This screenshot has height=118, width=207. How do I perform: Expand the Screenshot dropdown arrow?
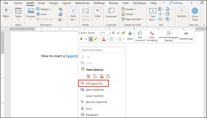coord(64,19)
